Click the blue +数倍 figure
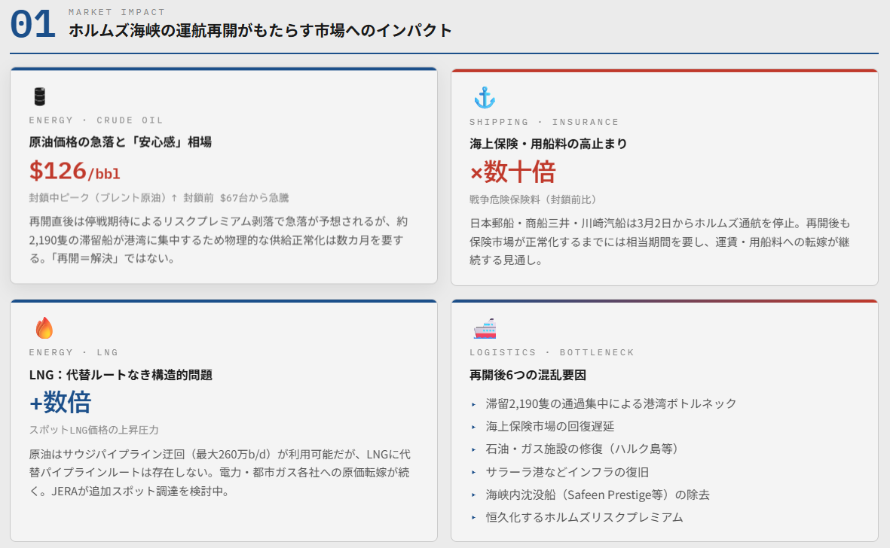Image resolution: width=890 pixels, height=548 pixels. [60, 402]
